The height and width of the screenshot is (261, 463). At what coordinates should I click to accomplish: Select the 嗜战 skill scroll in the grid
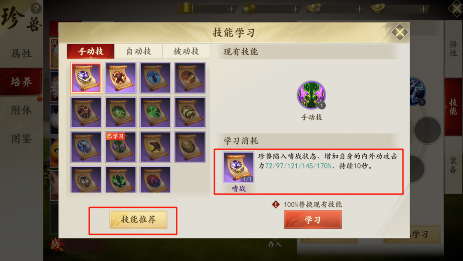86,78
